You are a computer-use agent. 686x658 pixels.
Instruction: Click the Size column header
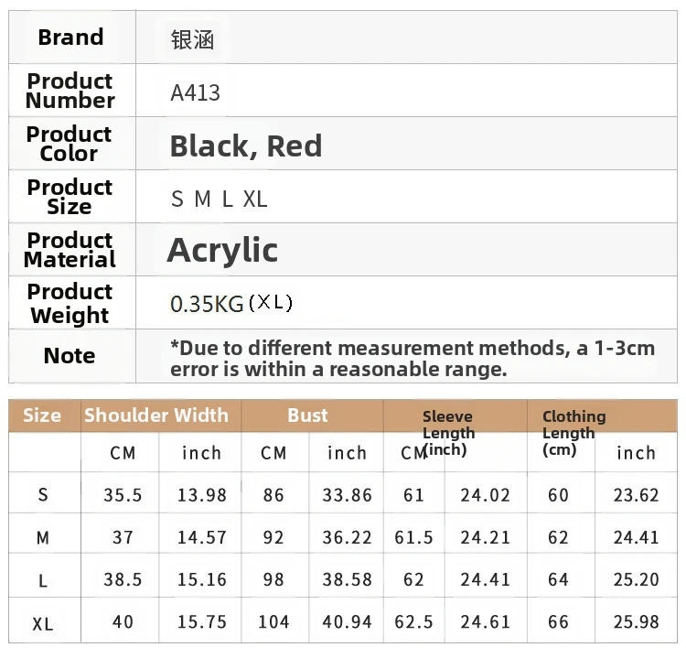point(42,415)
